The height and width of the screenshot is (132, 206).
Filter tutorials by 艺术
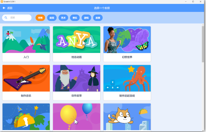point(63,18)
